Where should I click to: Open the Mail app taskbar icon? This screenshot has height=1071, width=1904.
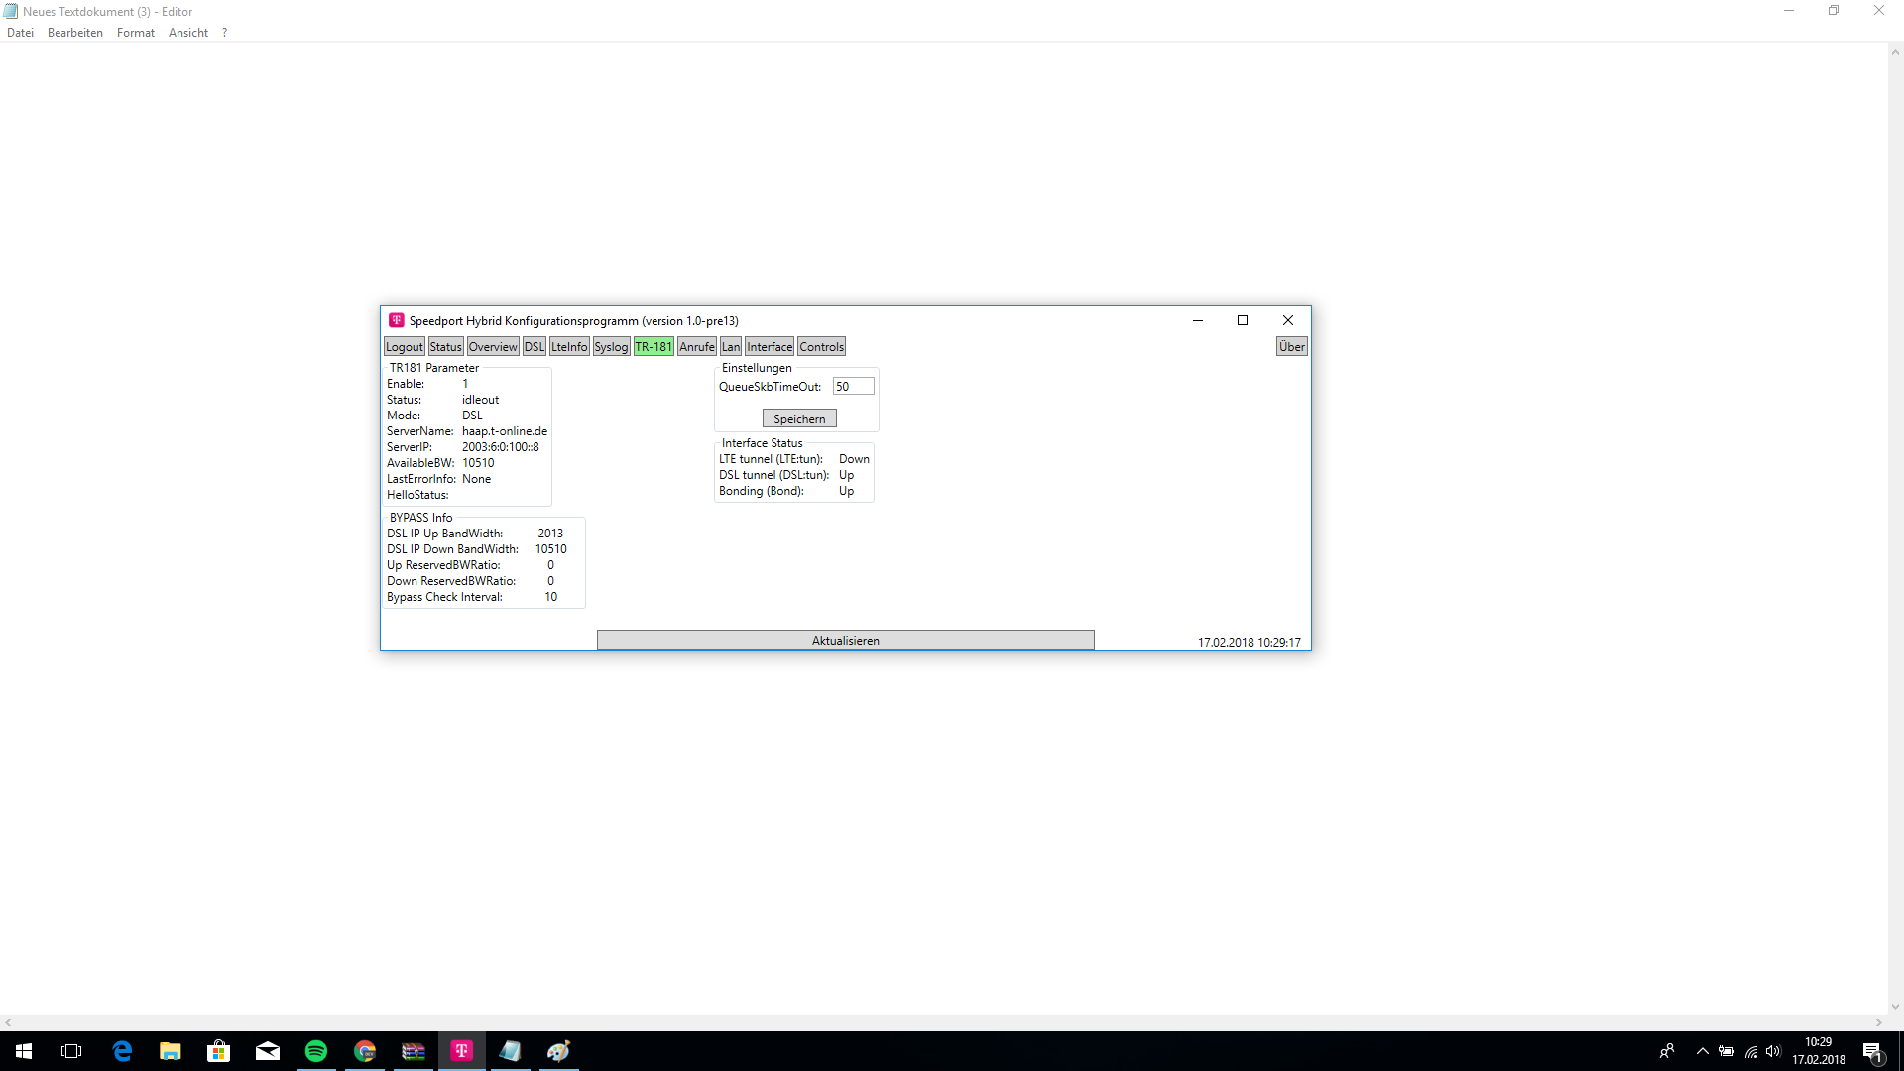tap(268, 1051)
